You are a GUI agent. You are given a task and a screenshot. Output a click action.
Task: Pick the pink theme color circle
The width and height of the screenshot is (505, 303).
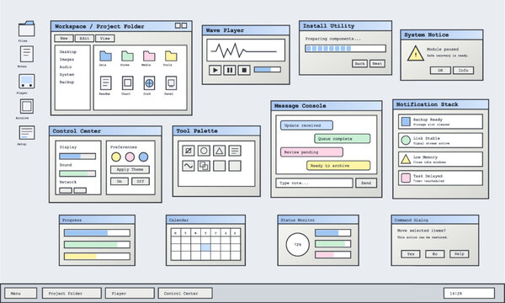click(x=130, y=157)
